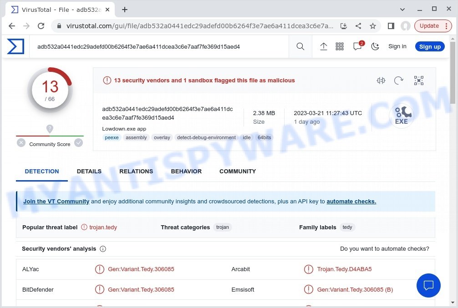The image size is (458, 308).
Task: Click the browser address bar URL
Action: (199, 26)
